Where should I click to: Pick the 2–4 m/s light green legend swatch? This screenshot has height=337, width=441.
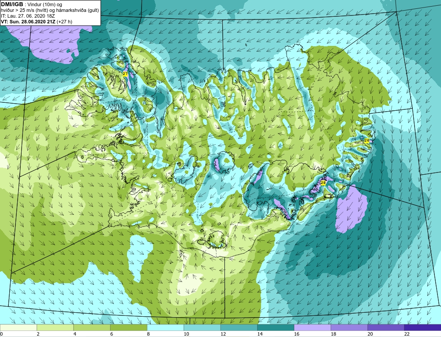(x=55, y=327)
